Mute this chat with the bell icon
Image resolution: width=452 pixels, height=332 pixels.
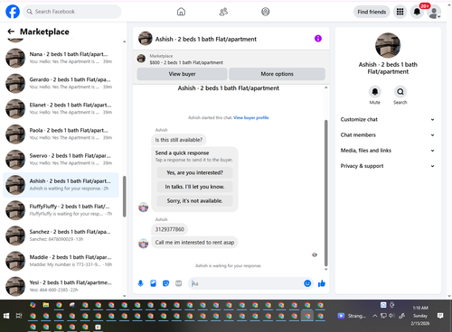pyautogui.click(x=375, y=91)
